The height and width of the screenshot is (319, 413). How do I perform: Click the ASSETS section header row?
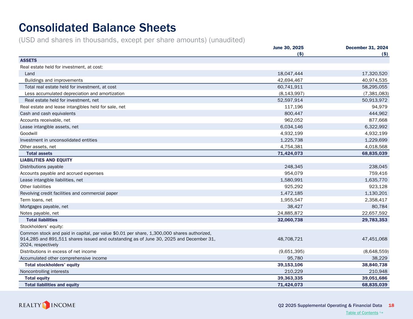click(x=28, y=60)
